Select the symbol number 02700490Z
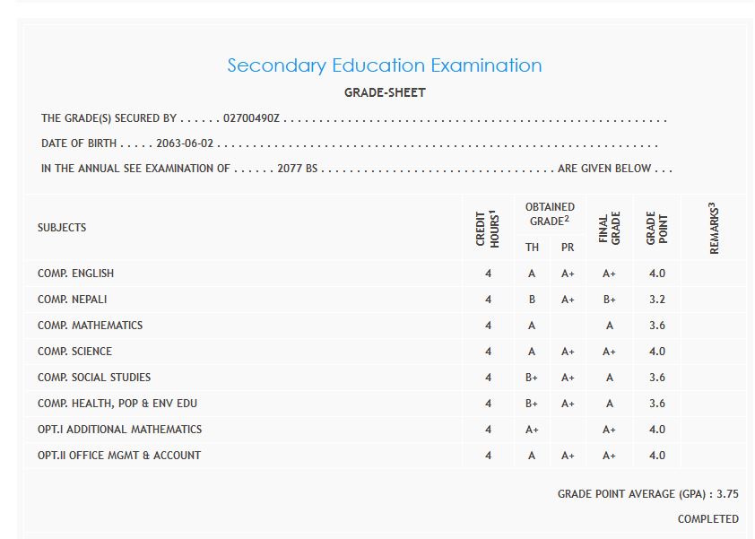755x539 pixels. tap(252, 118)
